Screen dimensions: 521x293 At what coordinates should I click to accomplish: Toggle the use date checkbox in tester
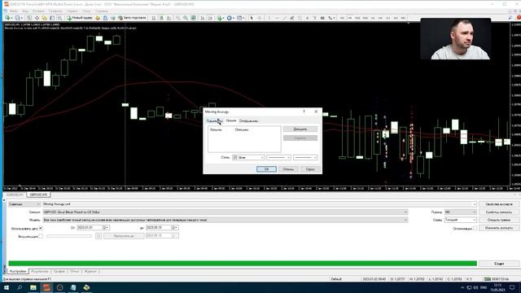pyautogui.click(x=41, y=228)
